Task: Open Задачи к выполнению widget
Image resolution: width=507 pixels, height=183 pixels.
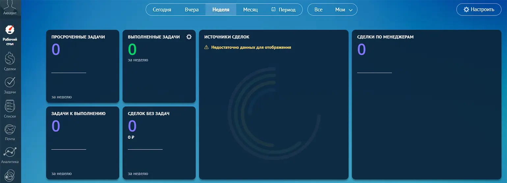Action: (x=83, y=143)
